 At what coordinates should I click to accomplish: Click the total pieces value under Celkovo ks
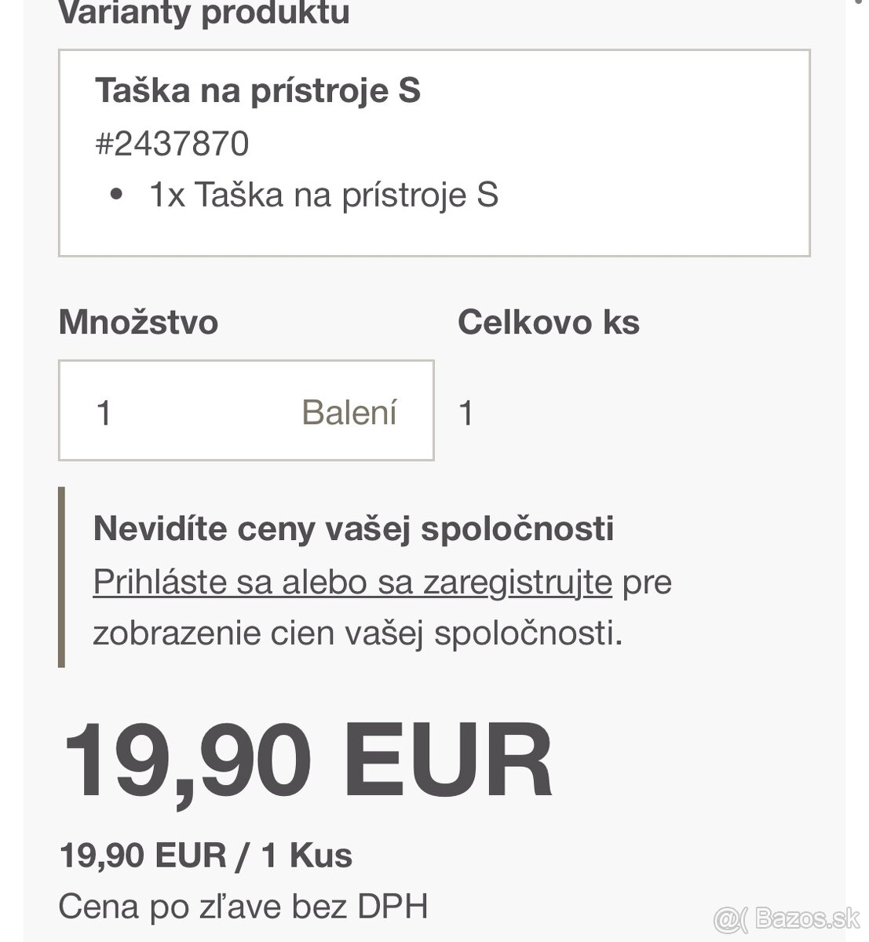466,413
